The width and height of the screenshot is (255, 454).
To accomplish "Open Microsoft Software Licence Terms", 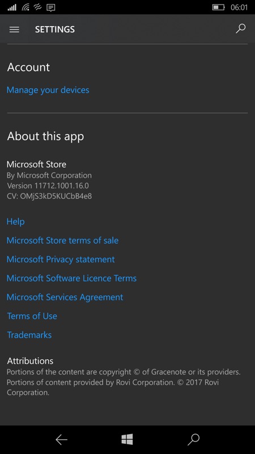I will point(72,278).
